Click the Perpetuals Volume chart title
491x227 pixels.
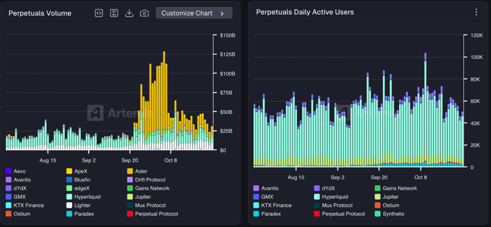[40, 13]
